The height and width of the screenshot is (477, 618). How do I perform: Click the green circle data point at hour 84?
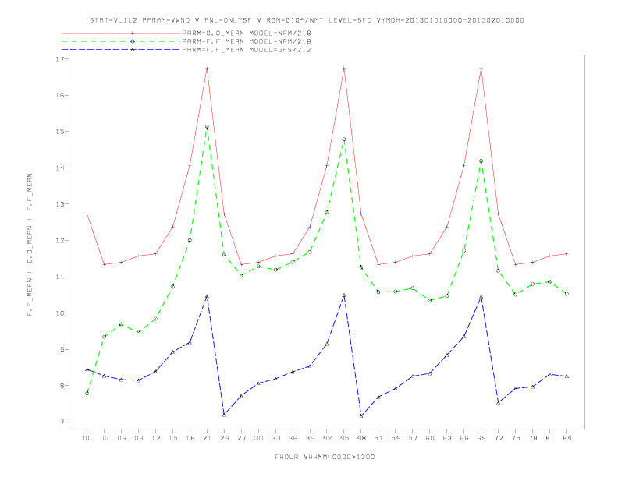click(x=566, y=294)
